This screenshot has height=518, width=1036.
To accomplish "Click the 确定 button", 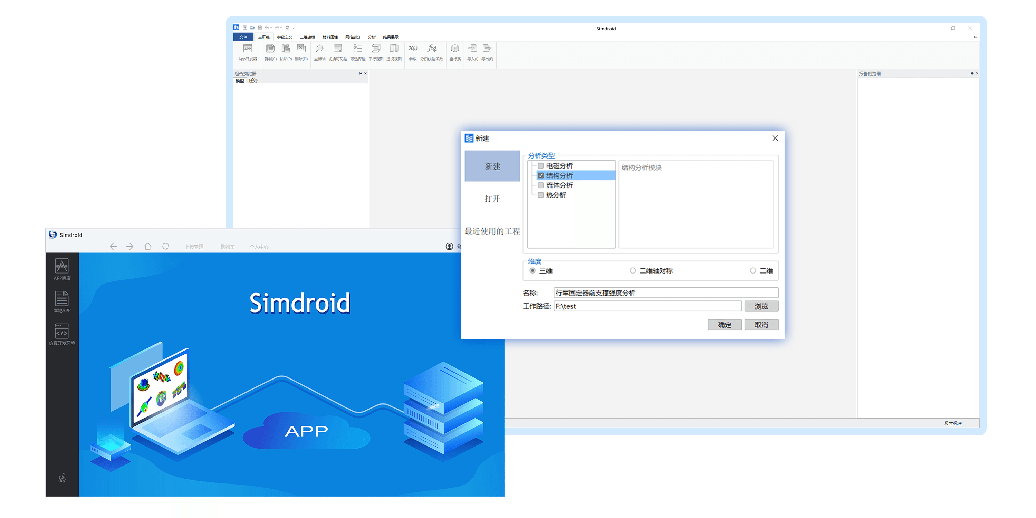I will coord(724,325).
